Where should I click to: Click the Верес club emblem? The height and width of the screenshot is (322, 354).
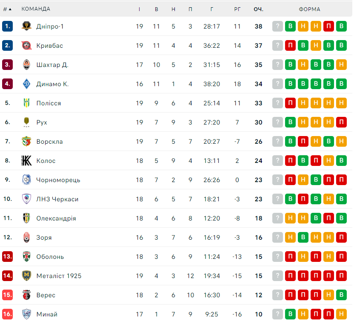[x=26, y=295]
